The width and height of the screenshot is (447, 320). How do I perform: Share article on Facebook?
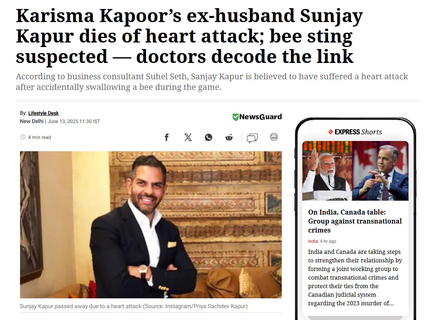click(x=167, y=137)
